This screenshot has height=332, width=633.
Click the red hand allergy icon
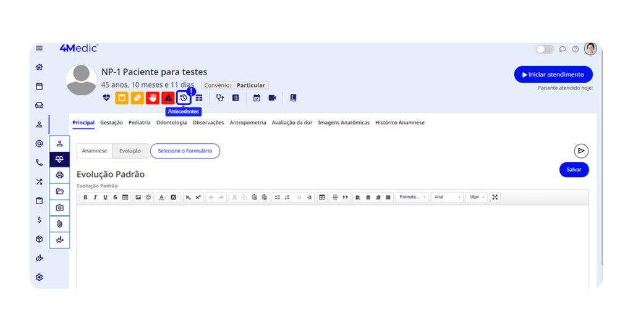coord(152,98)
